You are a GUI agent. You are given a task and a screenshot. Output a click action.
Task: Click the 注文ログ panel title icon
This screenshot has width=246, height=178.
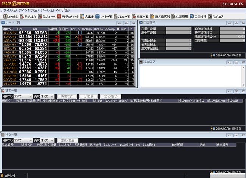(x=141, y=62)
